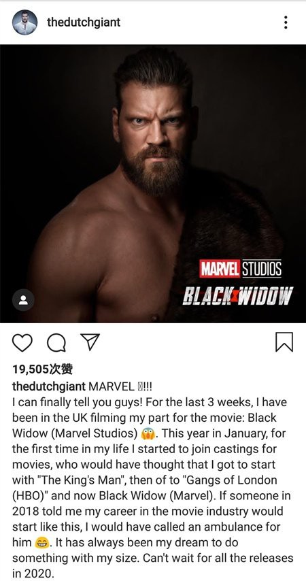Tap the Marvel Studios logo on image
Viewport: 306px width, 581px height.
241,269
